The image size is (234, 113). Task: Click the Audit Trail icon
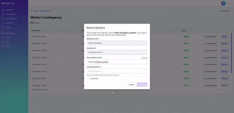(x=3, y=23)
